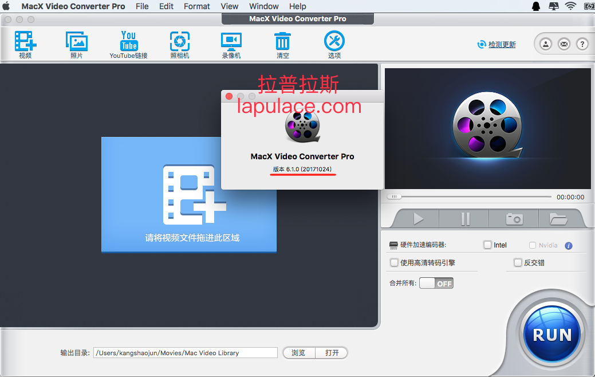Open the MacX Video Converter Pro menu
Screen dimensions: 595x377
click(73, 6)
